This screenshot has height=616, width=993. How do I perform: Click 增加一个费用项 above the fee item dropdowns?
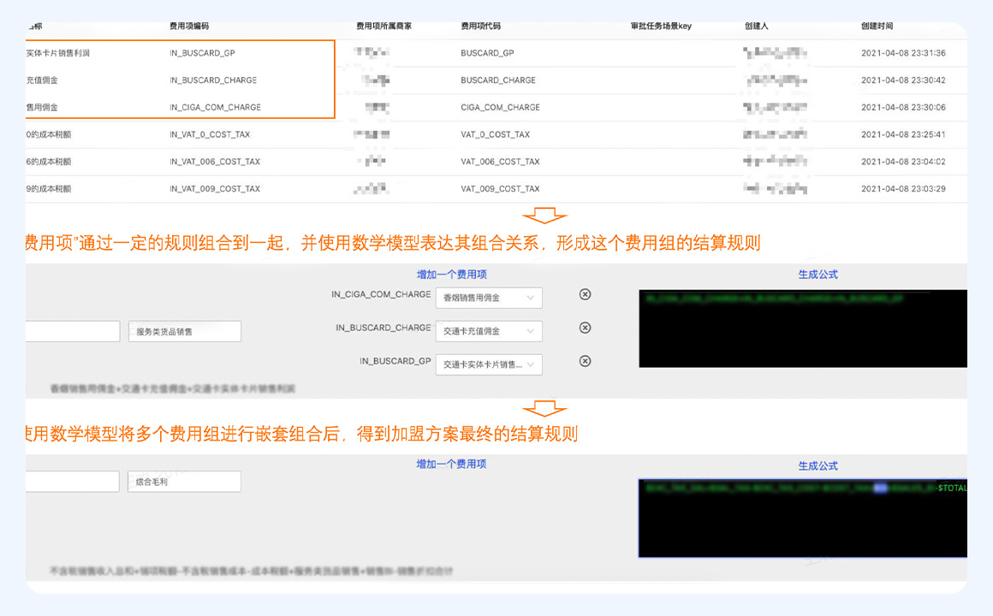click(451, 275)
